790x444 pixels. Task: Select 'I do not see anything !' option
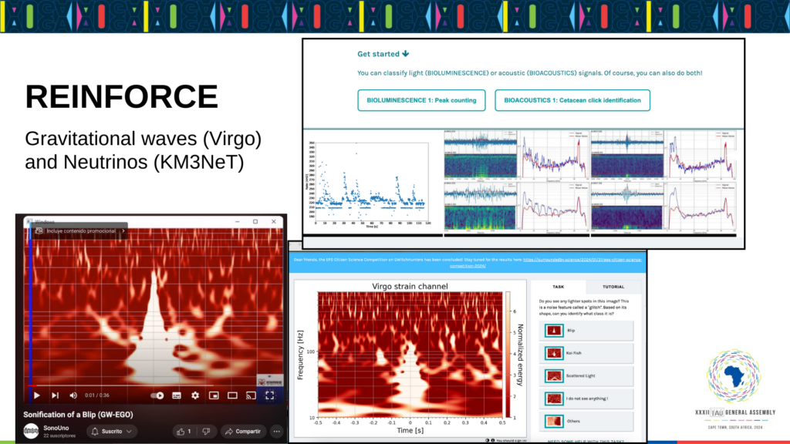(x=586, y=399)
